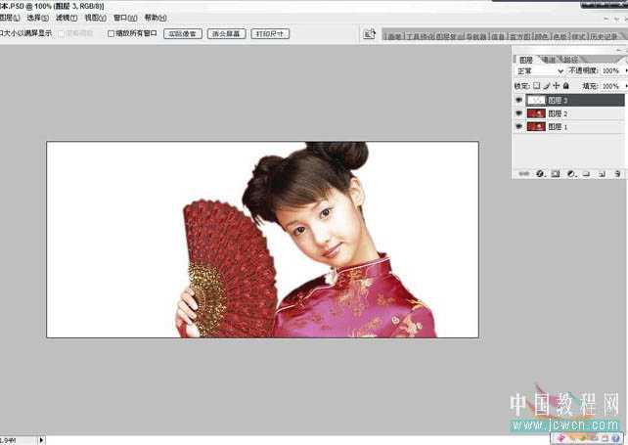Enable the 缩放所有窗口 checkbox
This screenshot has width=628, height=445.
[x=111, y=33]
